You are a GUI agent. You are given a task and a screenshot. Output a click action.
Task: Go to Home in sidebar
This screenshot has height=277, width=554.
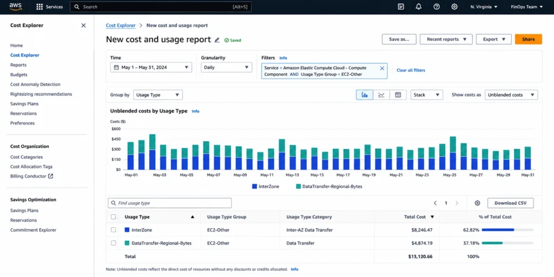click(17, 45)
